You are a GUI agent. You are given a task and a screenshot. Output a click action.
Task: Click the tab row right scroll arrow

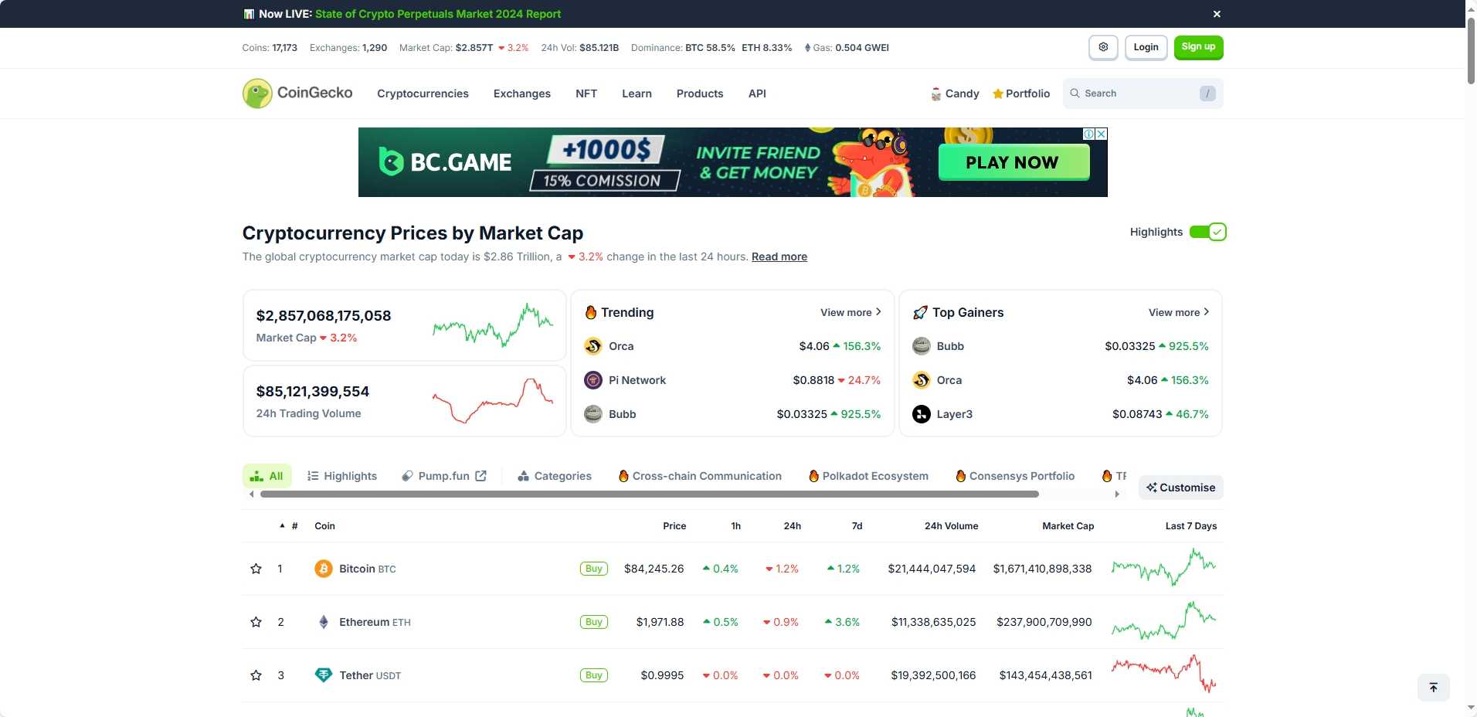pos(1116,493)
